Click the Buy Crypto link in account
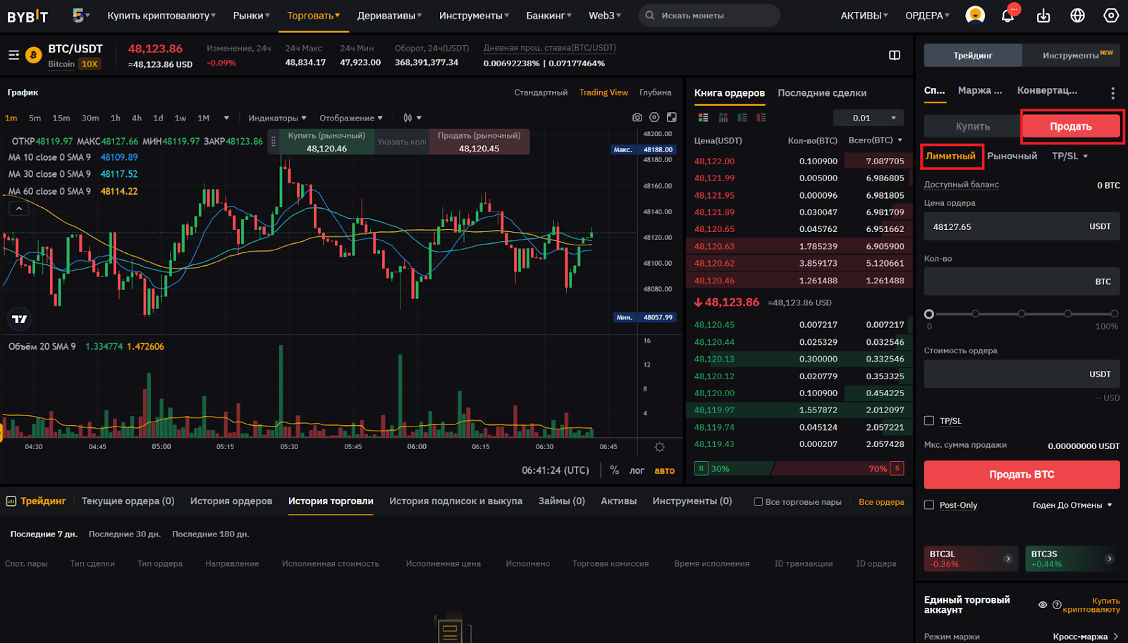The image size is (1128, 643). 1091,605
